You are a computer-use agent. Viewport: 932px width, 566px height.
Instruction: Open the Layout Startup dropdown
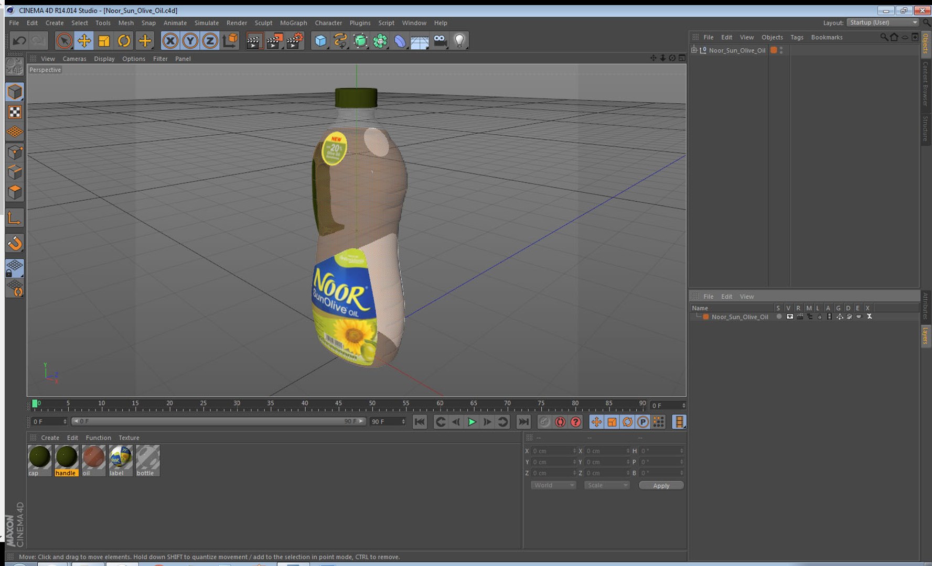[883, 23]
